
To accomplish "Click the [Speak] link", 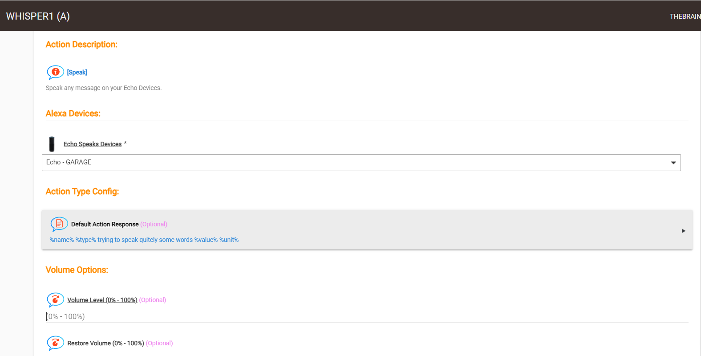I will point(77,72).
